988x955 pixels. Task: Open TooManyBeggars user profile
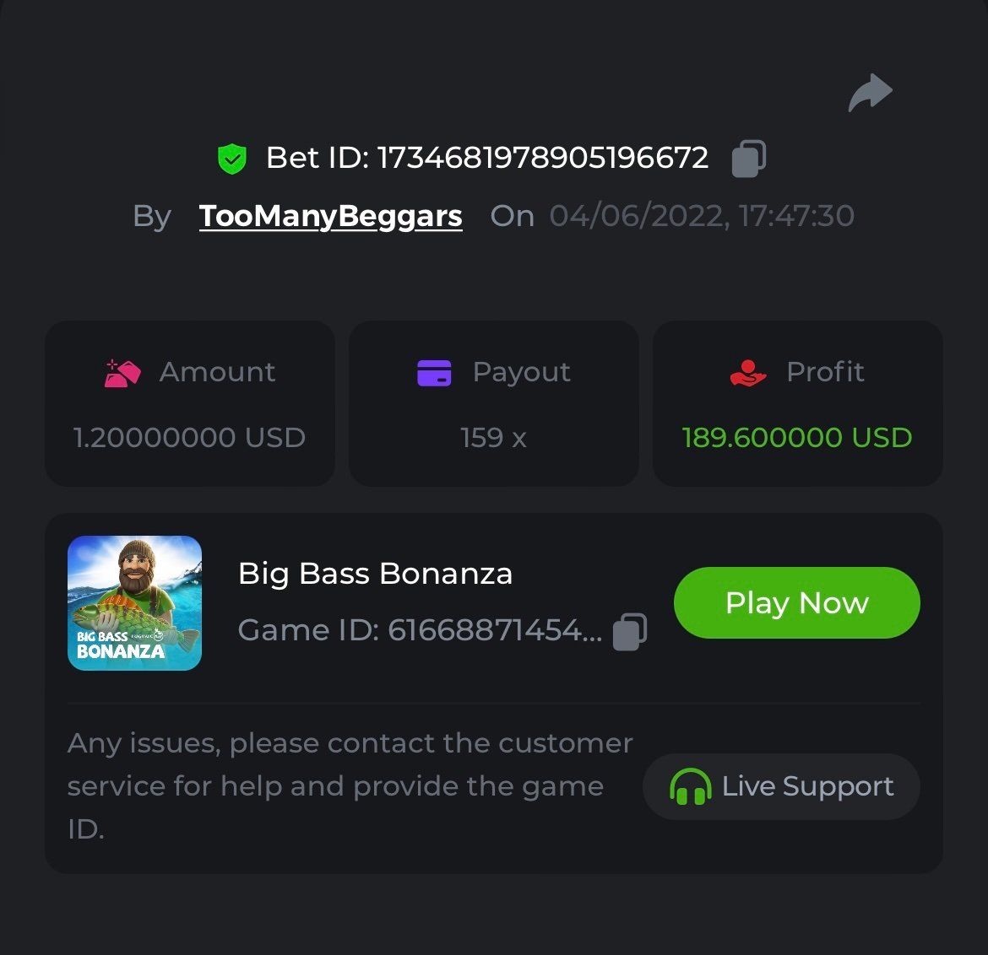click(330, 217)
